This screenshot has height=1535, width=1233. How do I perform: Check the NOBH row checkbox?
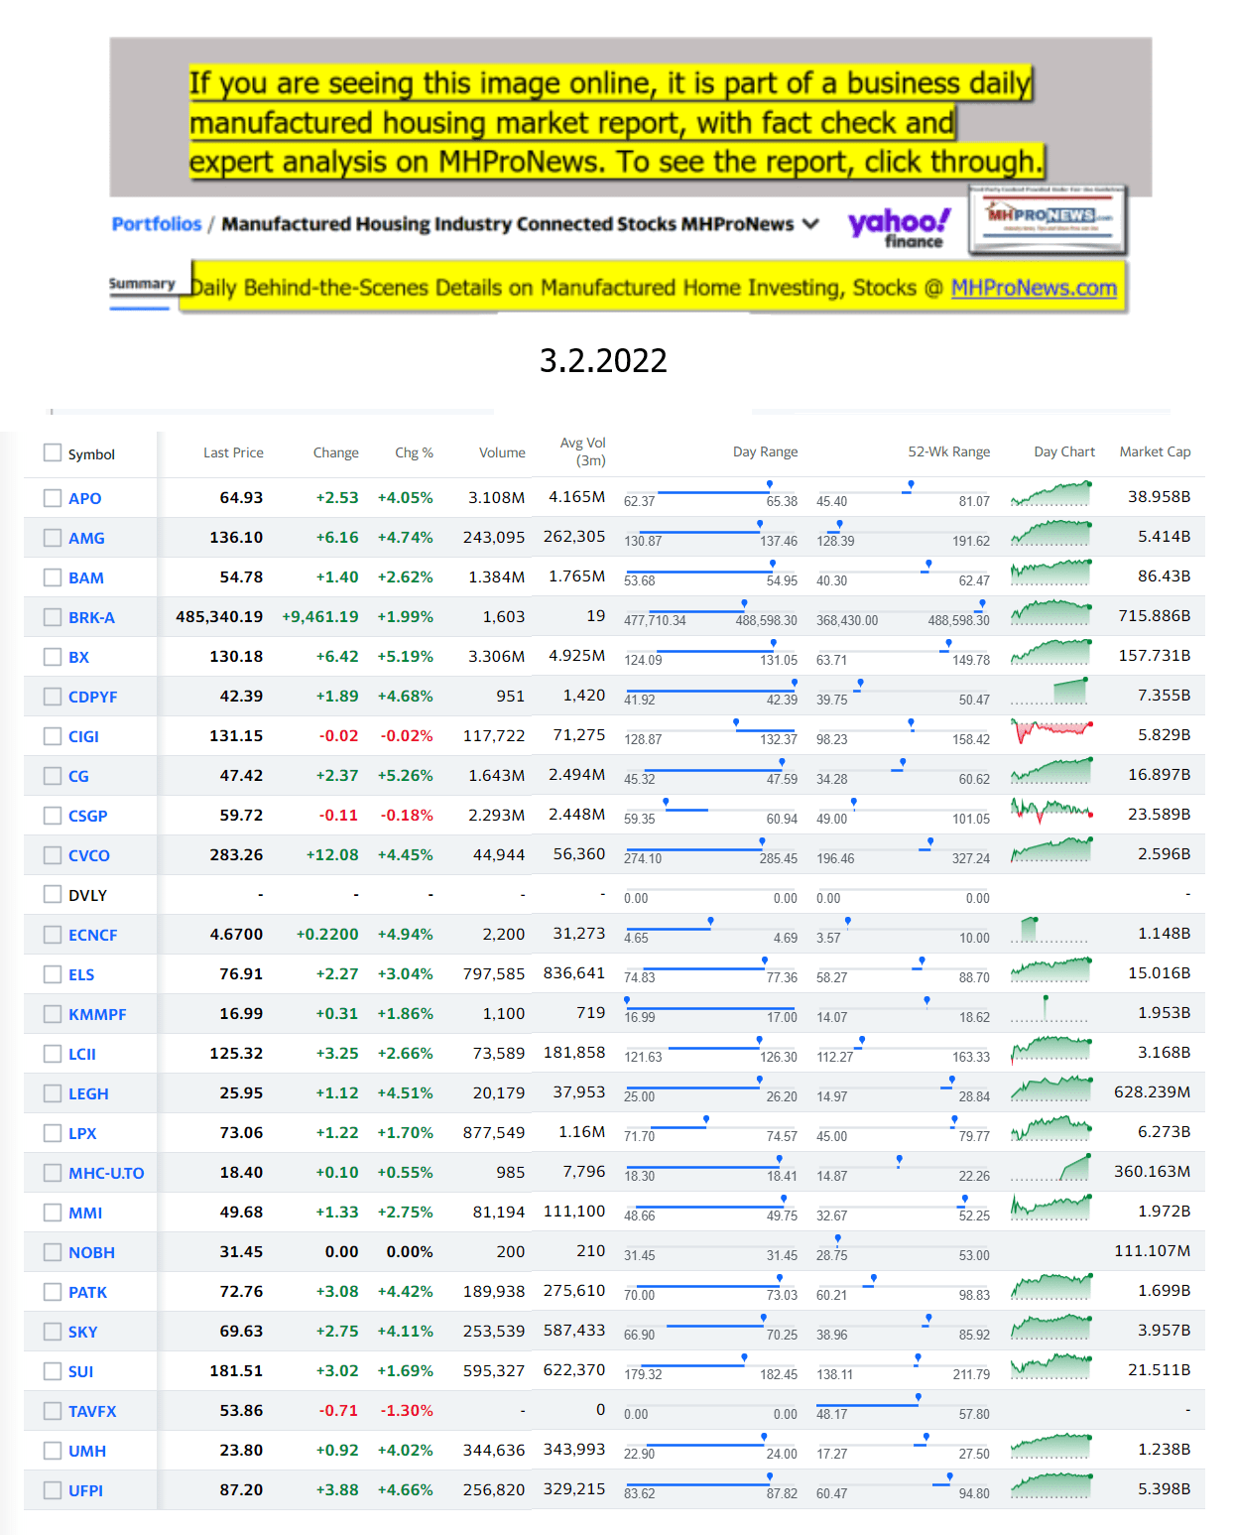pos(53,1252)
